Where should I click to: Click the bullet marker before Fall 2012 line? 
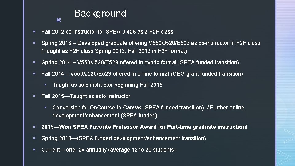point(34,32)
